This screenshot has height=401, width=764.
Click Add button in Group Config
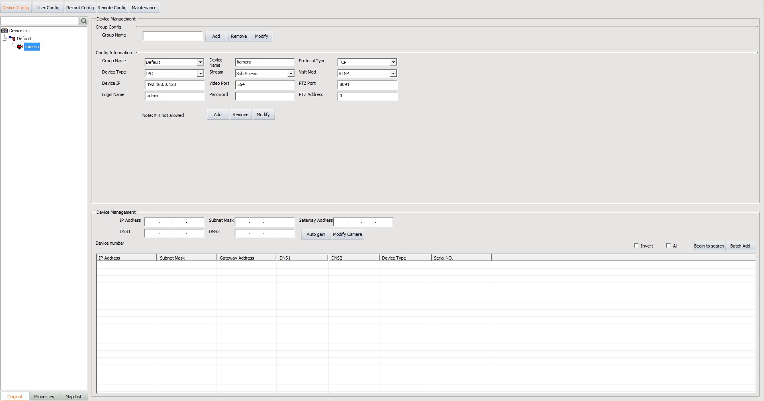coord(216,36)
